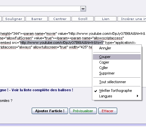Choose Supprimer in the context menu

pyautogui.click(x=117, y=73)
